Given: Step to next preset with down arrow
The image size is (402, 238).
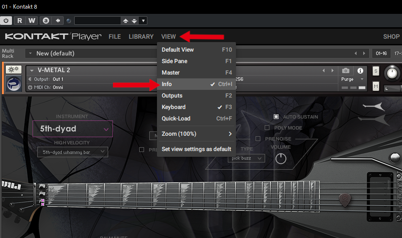Looking at the screenshot, I should 134,21.
